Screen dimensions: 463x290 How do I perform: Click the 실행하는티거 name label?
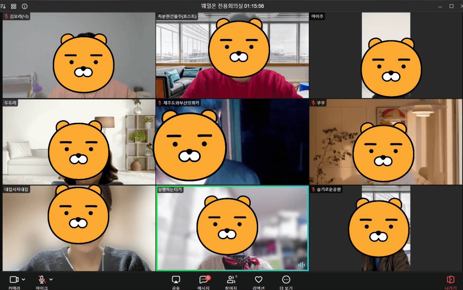pos(170,189)
